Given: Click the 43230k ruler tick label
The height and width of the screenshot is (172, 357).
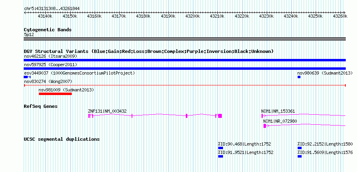Looking at the screenshot, I should [266, 16].
